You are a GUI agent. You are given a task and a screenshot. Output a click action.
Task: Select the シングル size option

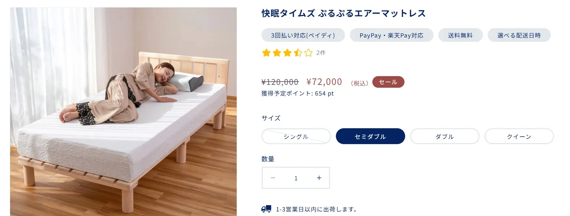click(x=296, y=136)
